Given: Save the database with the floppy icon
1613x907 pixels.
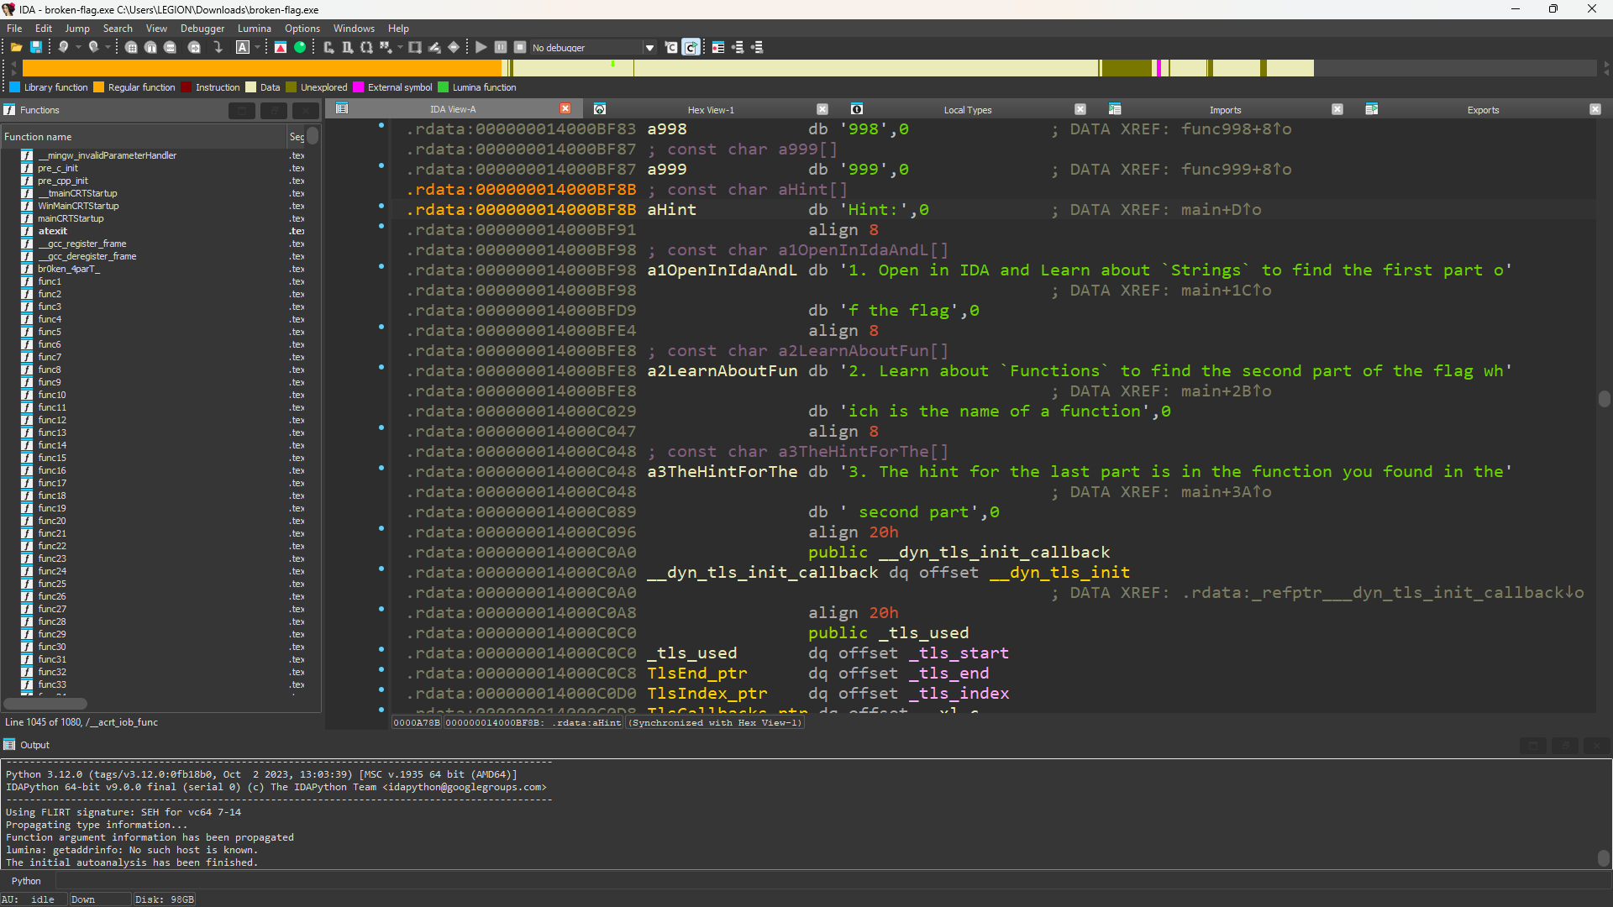Looking at the screenshot, I should tap(36, 48).
